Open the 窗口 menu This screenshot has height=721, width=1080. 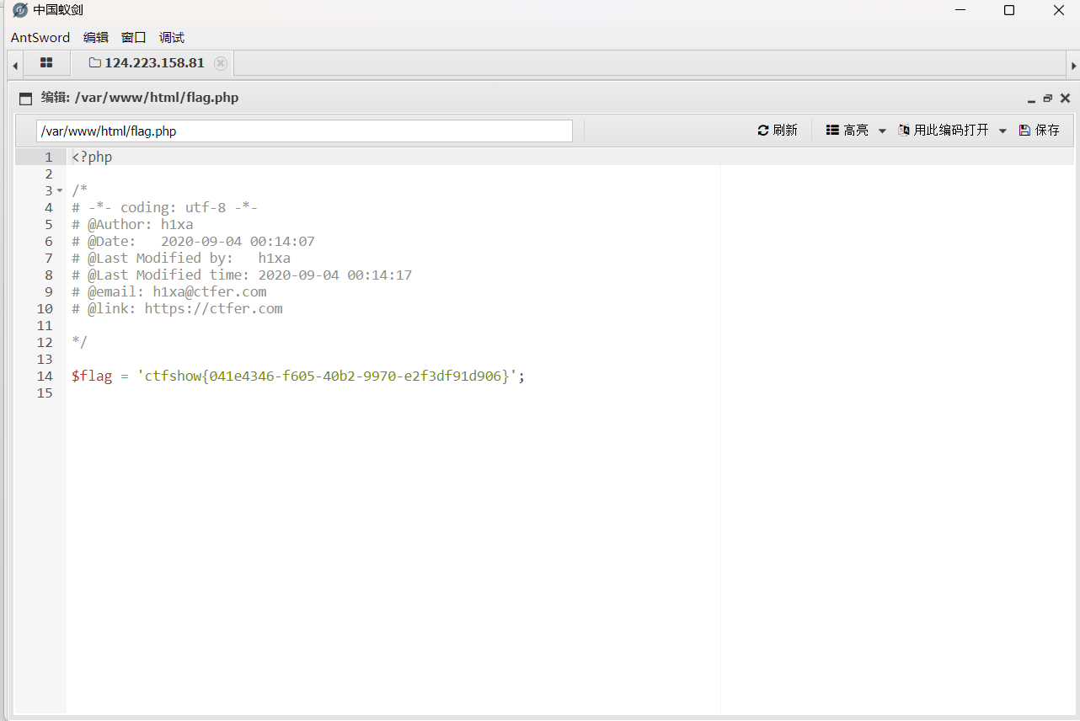(x=134, y=38)
